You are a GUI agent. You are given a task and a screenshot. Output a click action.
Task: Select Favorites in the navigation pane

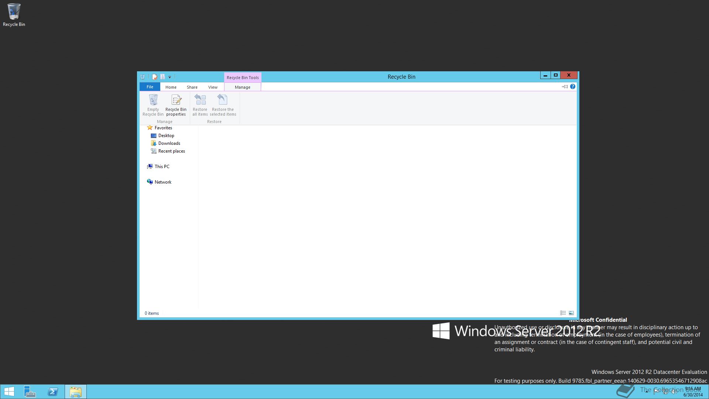[x=160, y=127]
